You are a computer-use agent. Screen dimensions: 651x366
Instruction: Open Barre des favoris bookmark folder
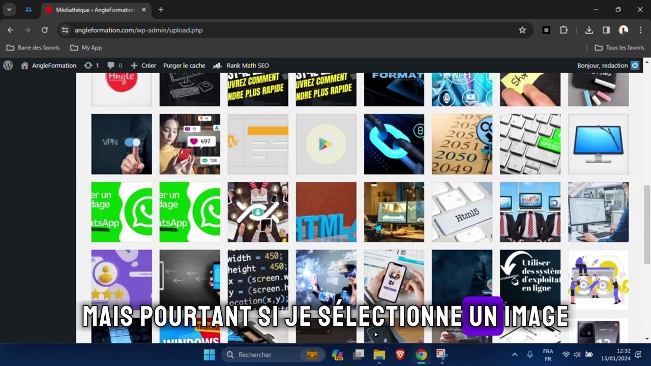33,47
